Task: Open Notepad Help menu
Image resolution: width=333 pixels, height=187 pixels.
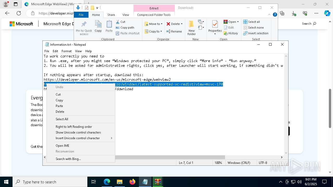Action: (x=88, y=51)
